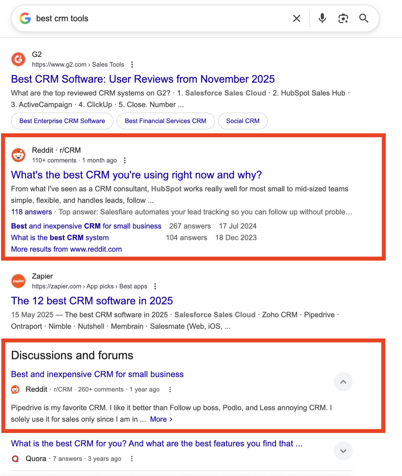Open three-dot menu beside '1 year ago'

170,389
